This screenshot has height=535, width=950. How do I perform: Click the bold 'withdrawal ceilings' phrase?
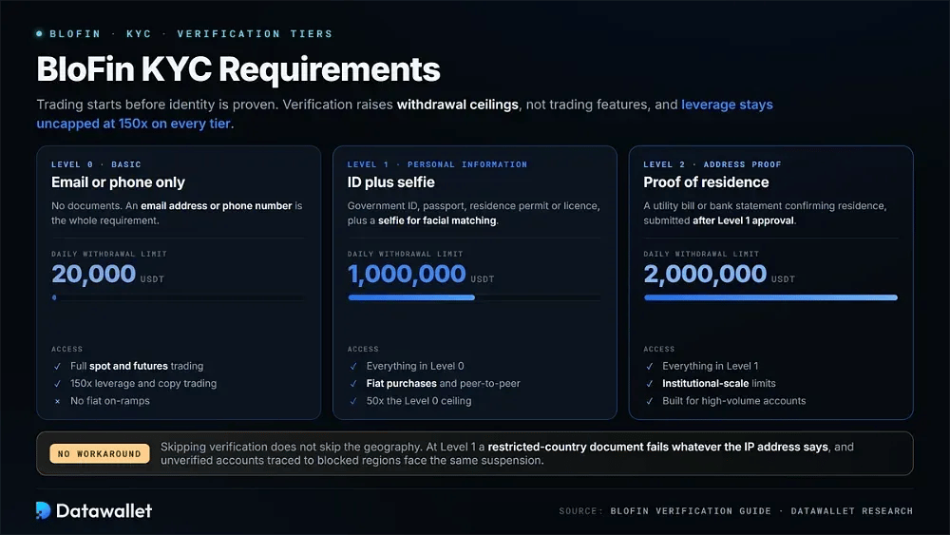pos(458,105)
